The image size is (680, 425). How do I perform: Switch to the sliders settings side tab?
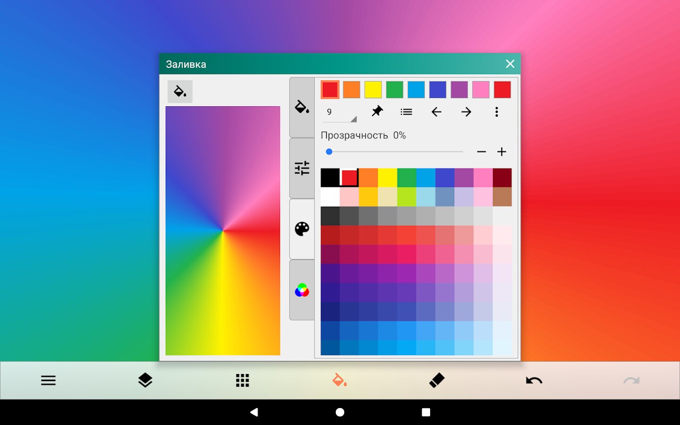[x=302, y=168]
